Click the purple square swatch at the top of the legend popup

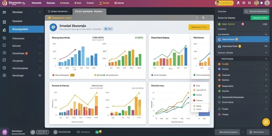[194, 86]
